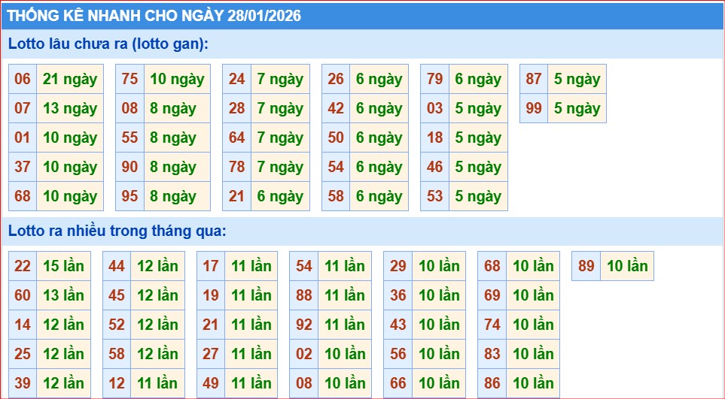
Task: Select gan number 18
Action: [x=434, y=138]
